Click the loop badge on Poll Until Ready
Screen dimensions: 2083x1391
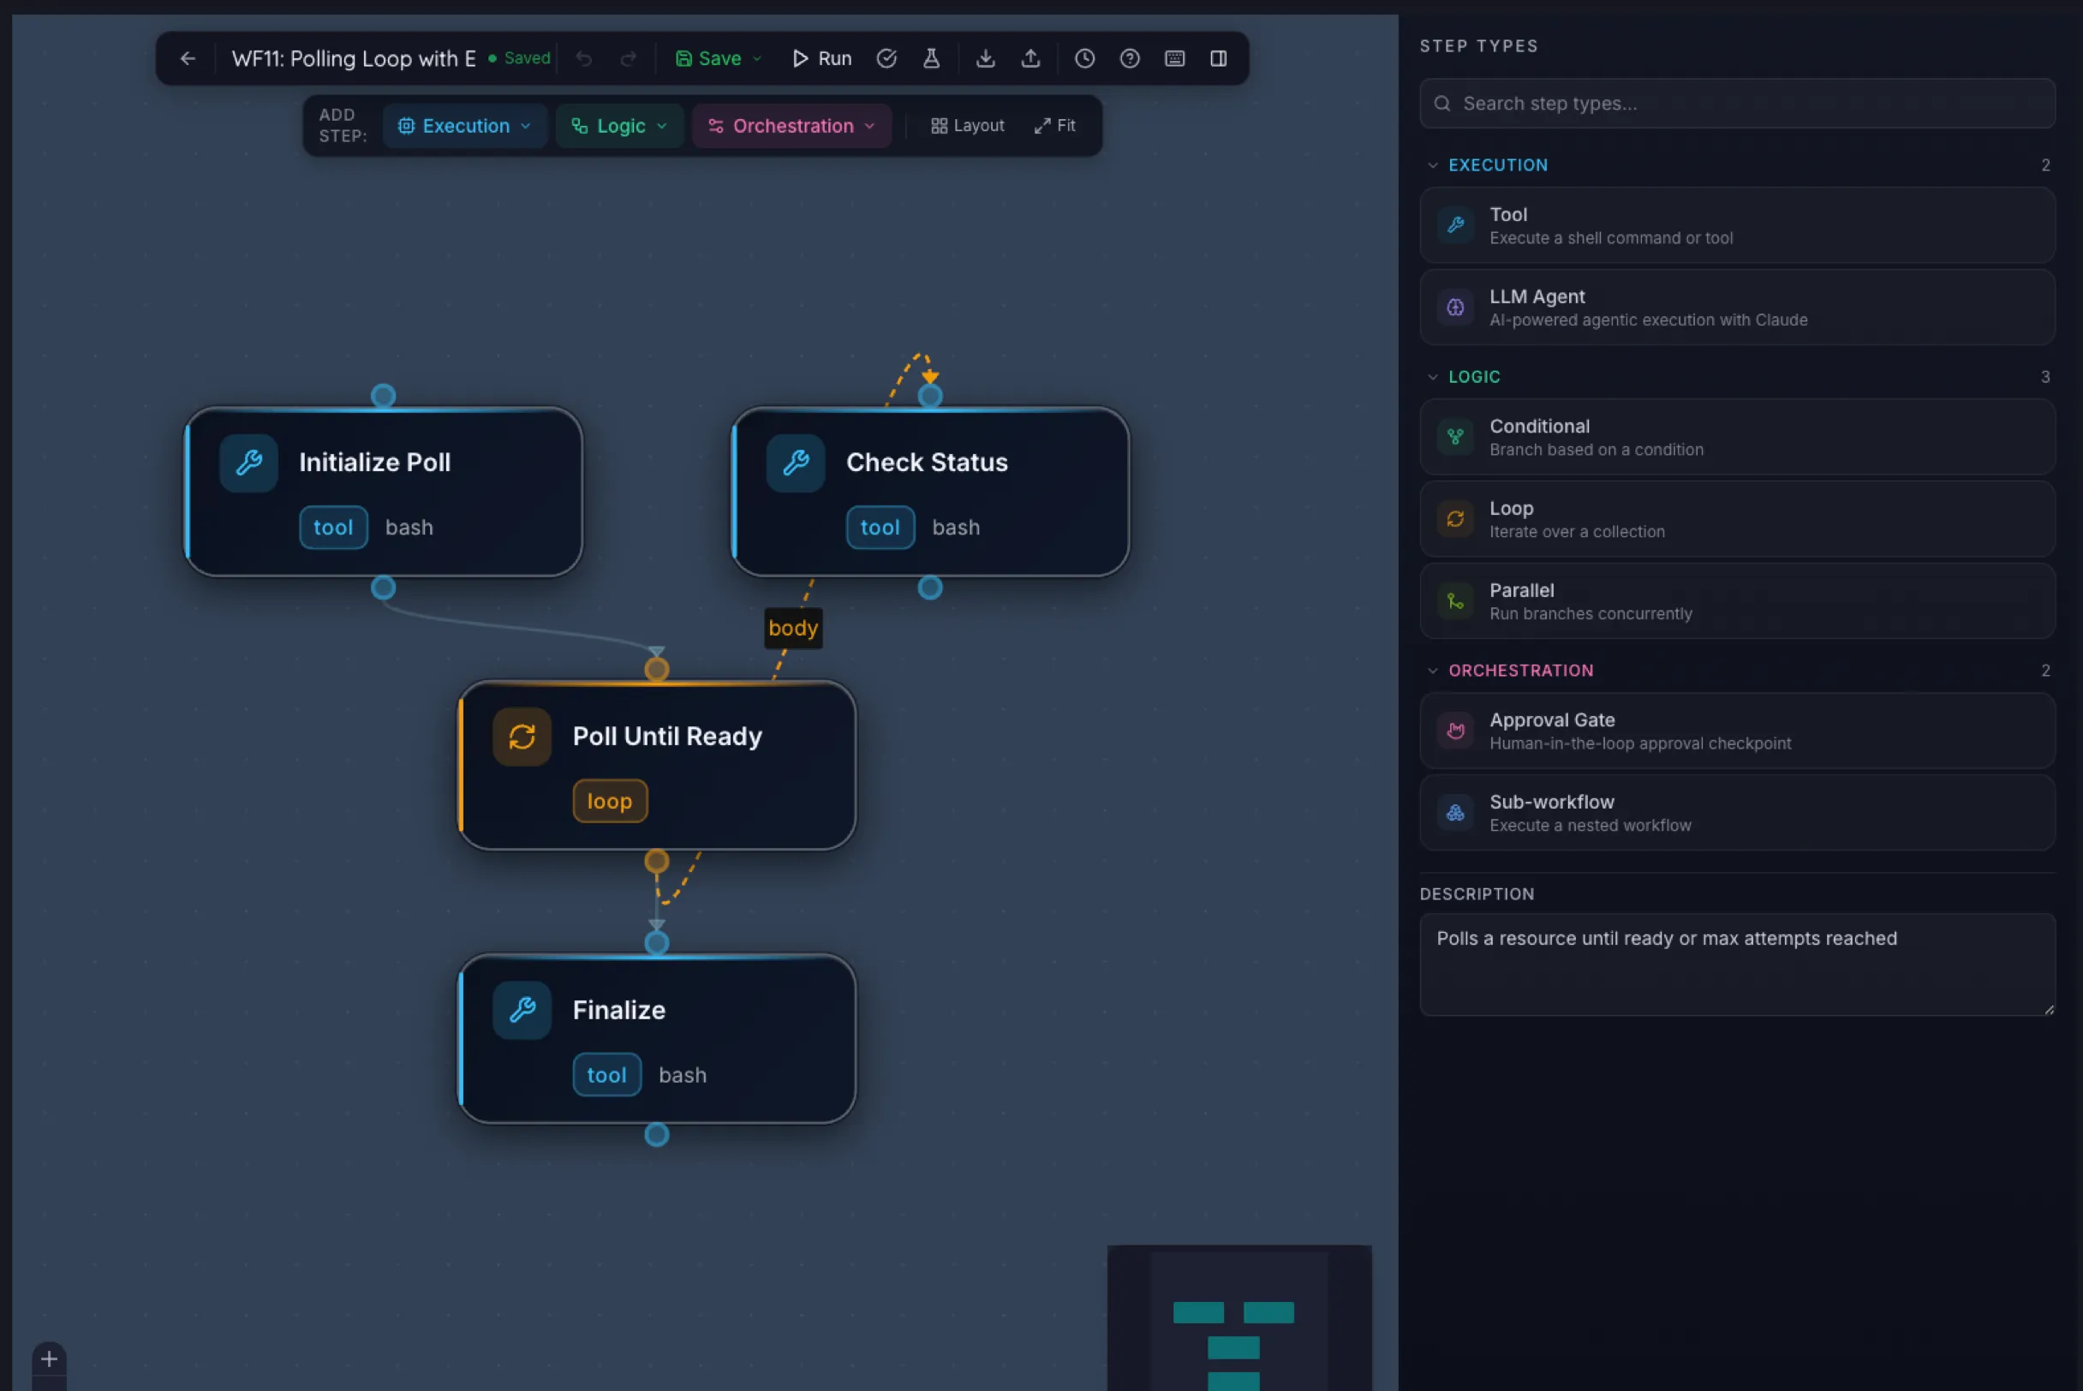pos(610,802)
